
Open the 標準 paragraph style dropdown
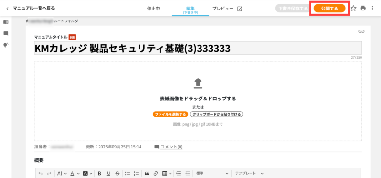coord(212,173)
